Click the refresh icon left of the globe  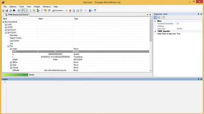point(41,10)
